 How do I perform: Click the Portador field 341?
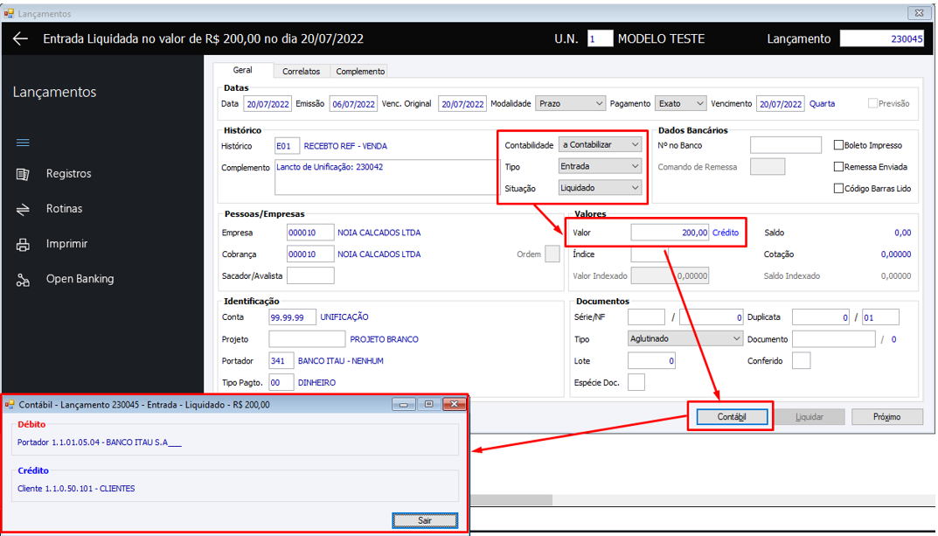tap(281, 361)
